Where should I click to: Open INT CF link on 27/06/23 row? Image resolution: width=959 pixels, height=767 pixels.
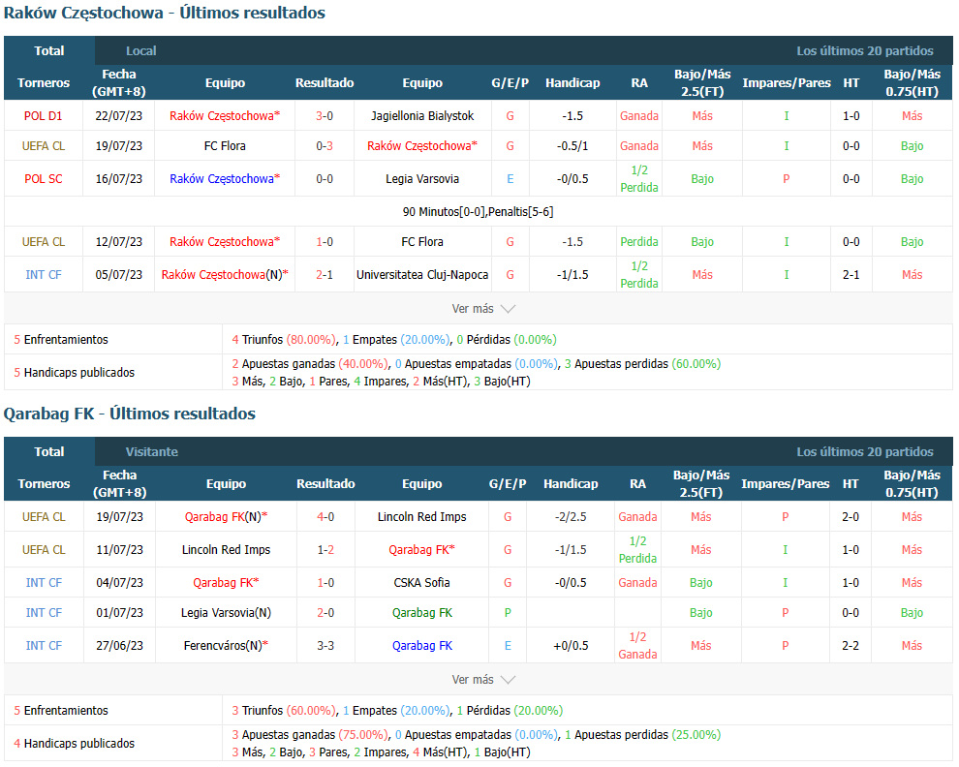tap(44, 645)
